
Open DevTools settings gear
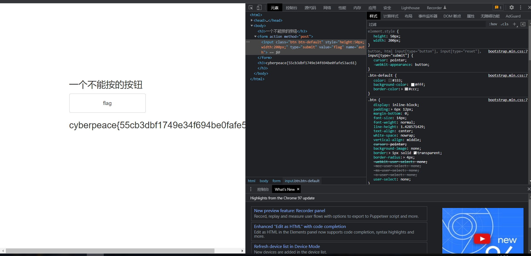tap(512, 7)
